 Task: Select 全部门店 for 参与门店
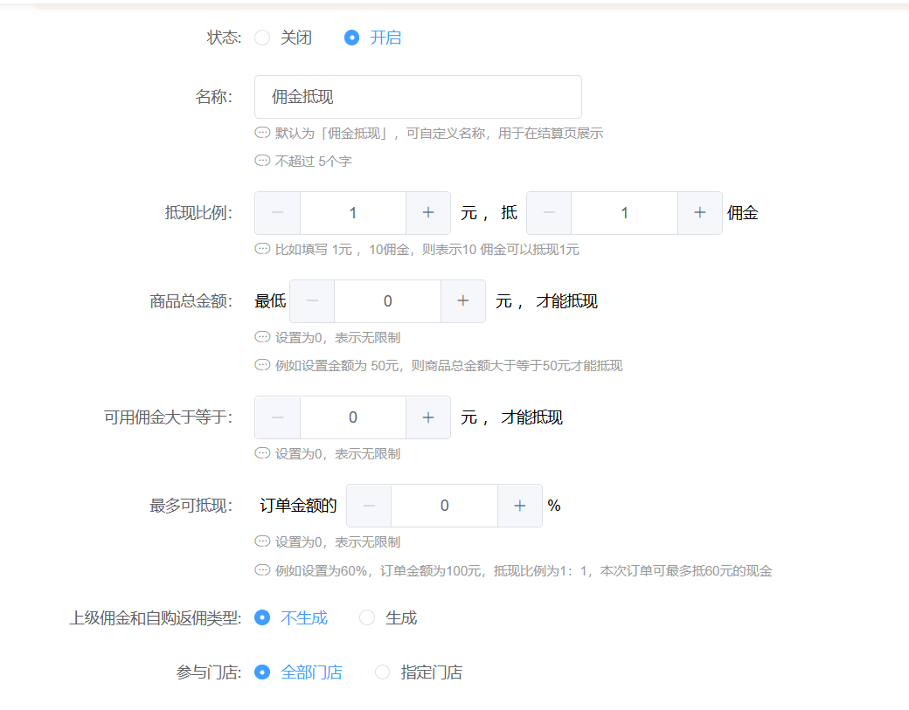click(x=262, y=672)
